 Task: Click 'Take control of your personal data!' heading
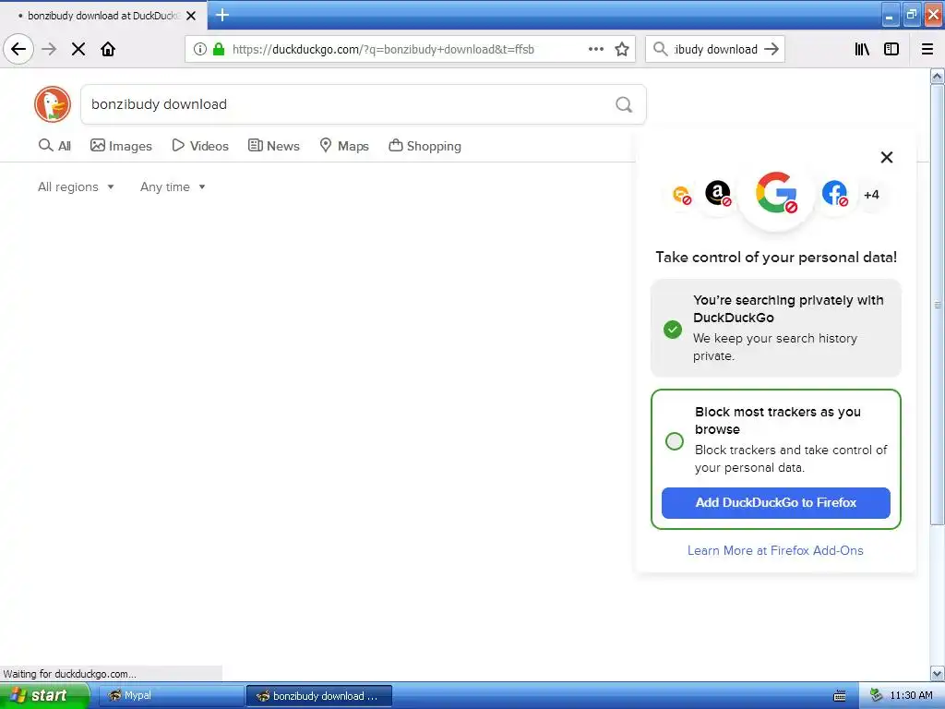point(776,258)
